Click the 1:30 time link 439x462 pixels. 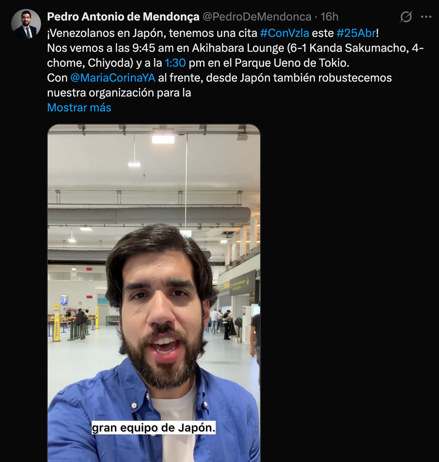175,63
